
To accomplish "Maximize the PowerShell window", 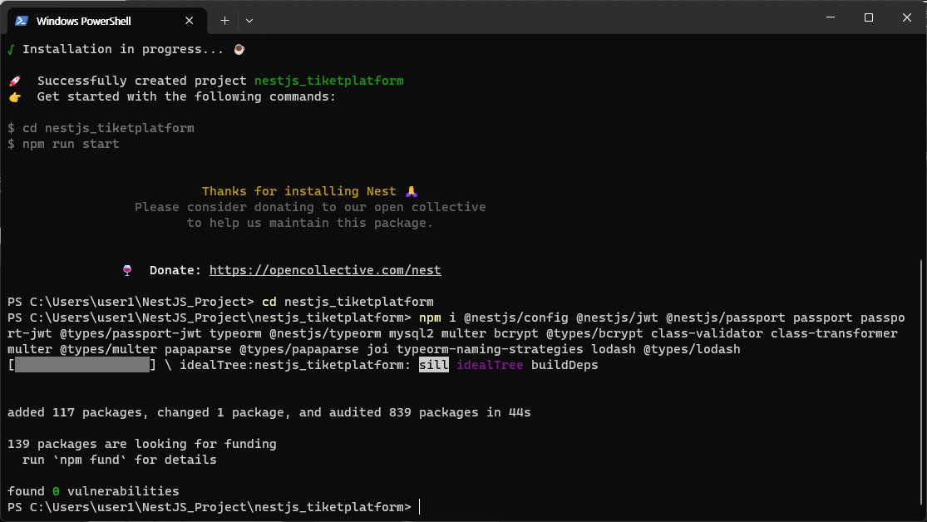I will [x=869, y=17].
